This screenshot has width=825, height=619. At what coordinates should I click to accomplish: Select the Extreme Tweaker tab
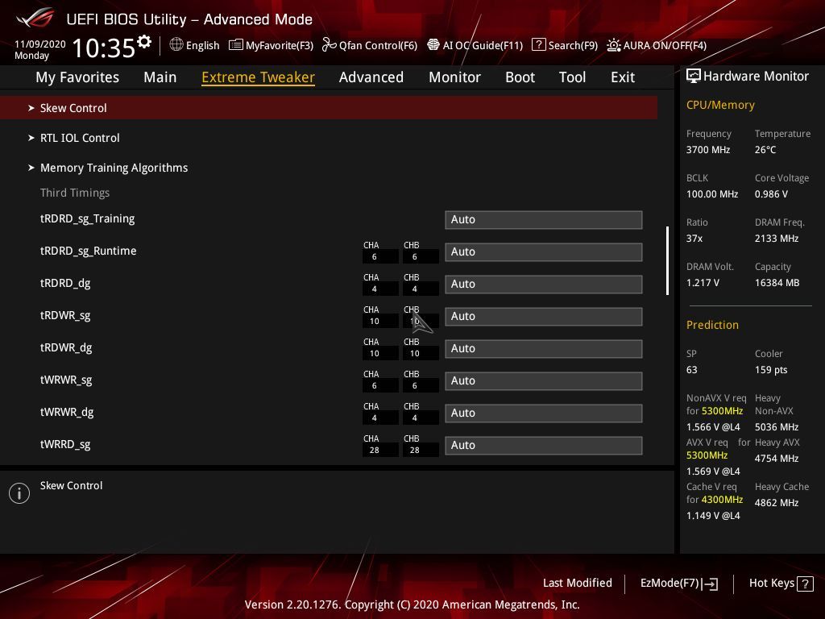coord(259,77)
